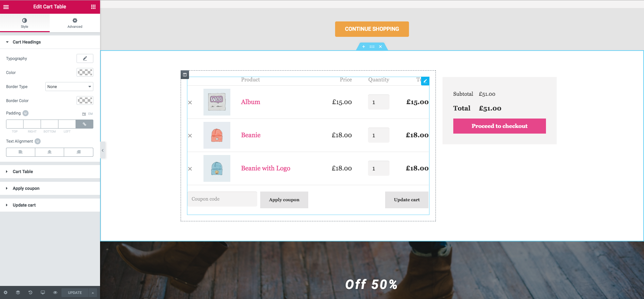Edit the Typography settings pencil
644x299 pixels.
[x=85, y=59]
